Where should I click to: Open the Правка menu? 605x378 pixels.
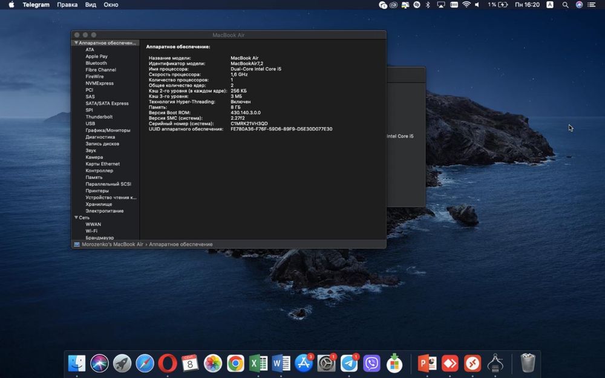click(x=67, y=5)
